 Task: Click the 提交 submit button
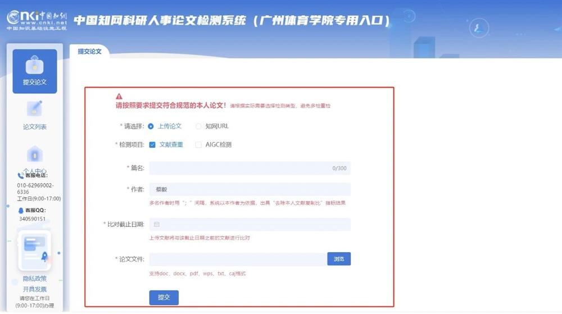click(164, 297)
